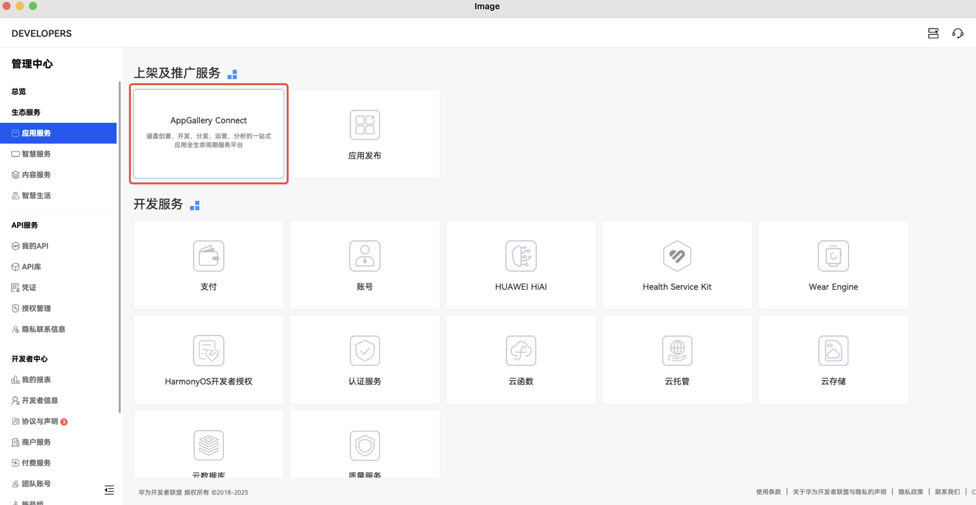Click 总览 in the sidebar
The image size is (976, 505).
(x=18, y=91)
